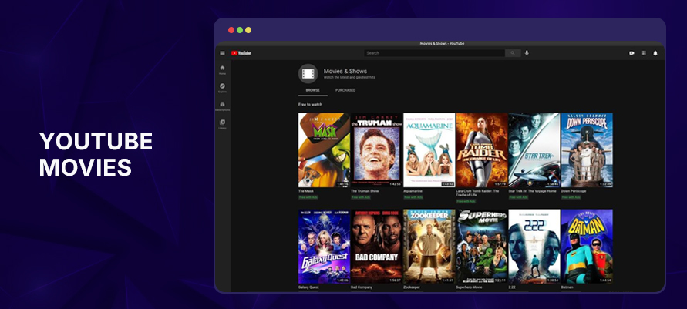This screenshot has width=687, height=309.
Task: Open the notifications bell
Action: coord(655,53)
